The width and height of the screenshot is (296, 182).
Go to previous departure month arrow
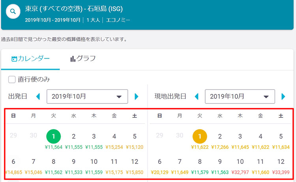click(x=38, y=96)
